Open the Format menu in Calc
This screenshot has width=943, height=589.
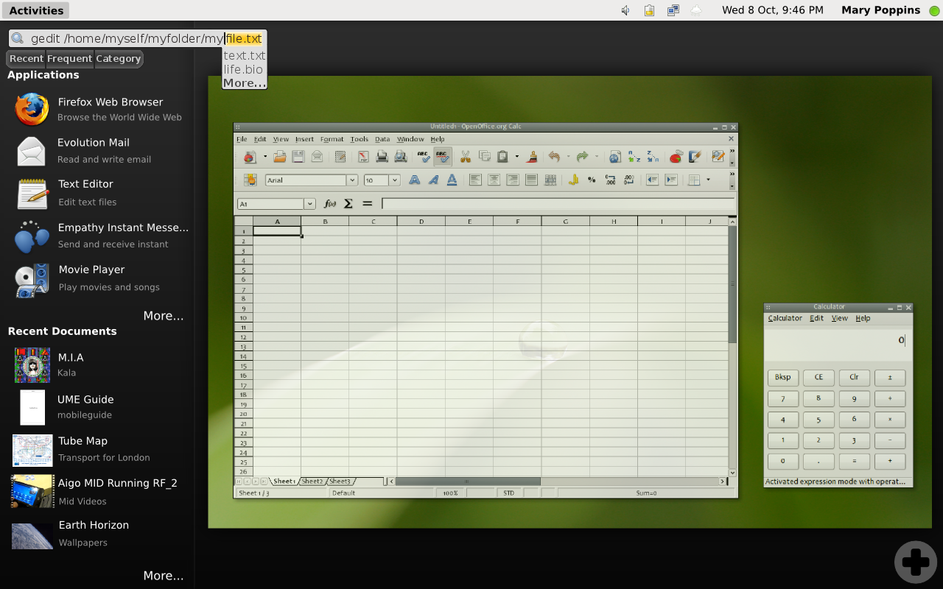(332, 139)
